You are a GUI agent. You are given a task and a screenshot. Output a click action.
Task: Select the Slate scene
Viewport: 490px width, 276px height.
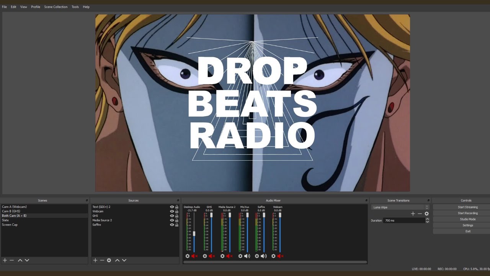[x=44, y=220]
